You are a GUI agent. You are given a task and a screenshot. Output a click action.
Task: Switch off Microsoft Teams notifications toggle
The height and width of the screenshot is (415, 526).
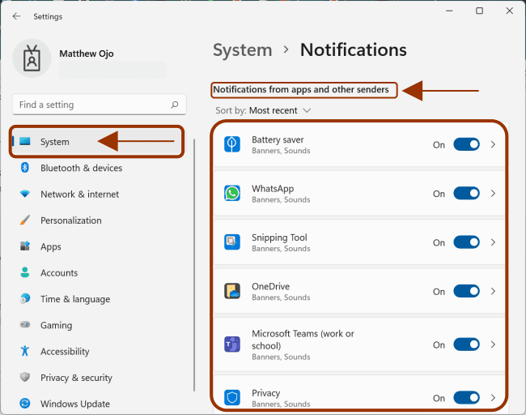pos(466,344)
